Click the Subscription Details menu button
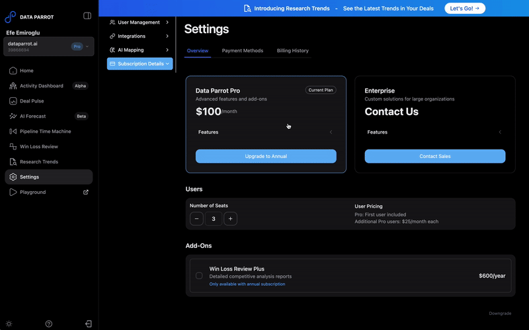The image size is (529, 330). [x=140, y=63]
